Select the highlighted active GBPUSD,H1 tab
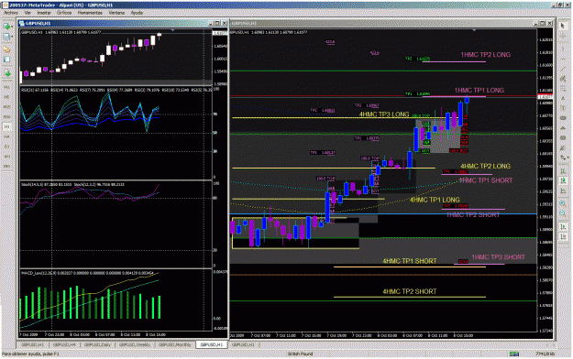Screen dimensions: 573x359 coord(211,344)
